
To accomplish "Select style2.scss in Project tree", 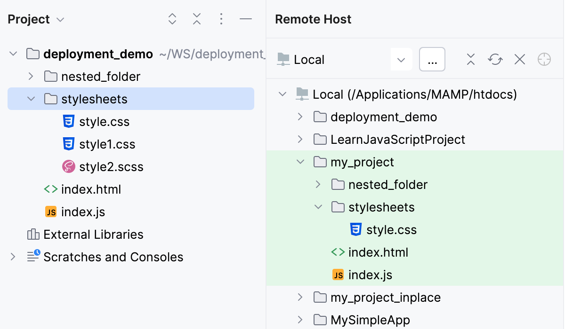I will pyautogui.click(x=111, y=167).
